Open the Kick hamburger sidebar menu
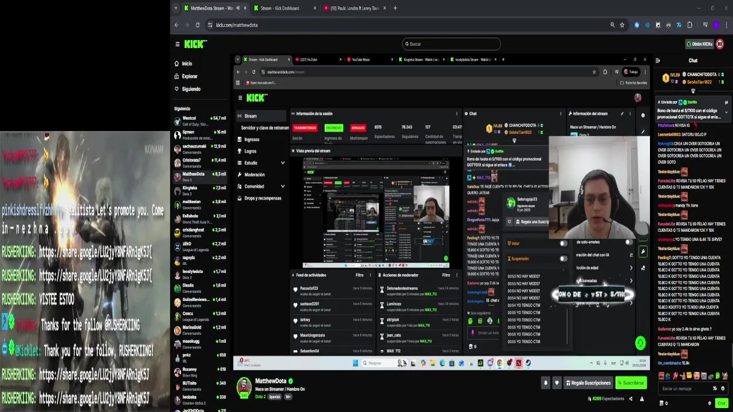The height and width of the screenshot is (412, 733). (x=178, y=44)
